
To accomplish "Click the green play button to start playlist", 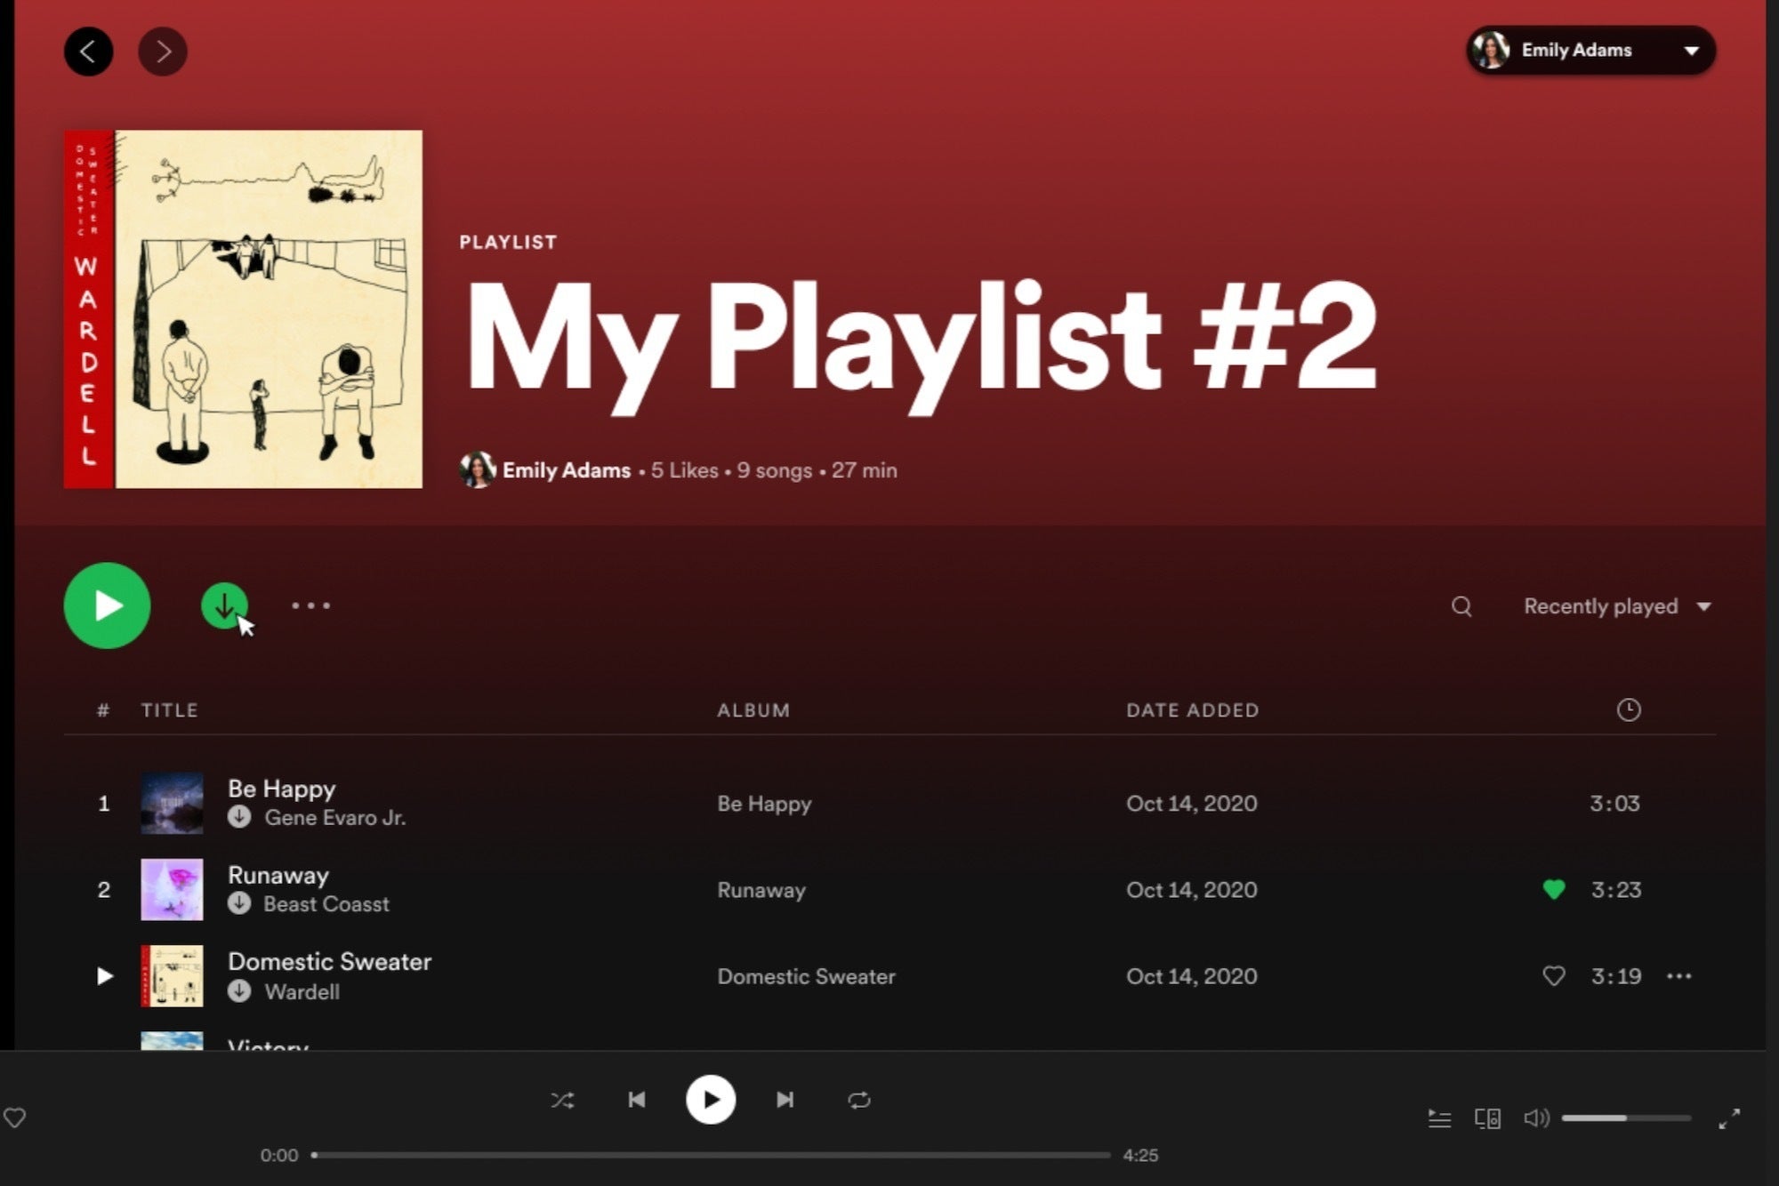I will 106,605.
